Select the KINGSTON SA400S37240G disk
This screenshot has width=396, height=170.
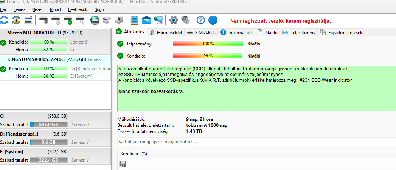point(55,67)
